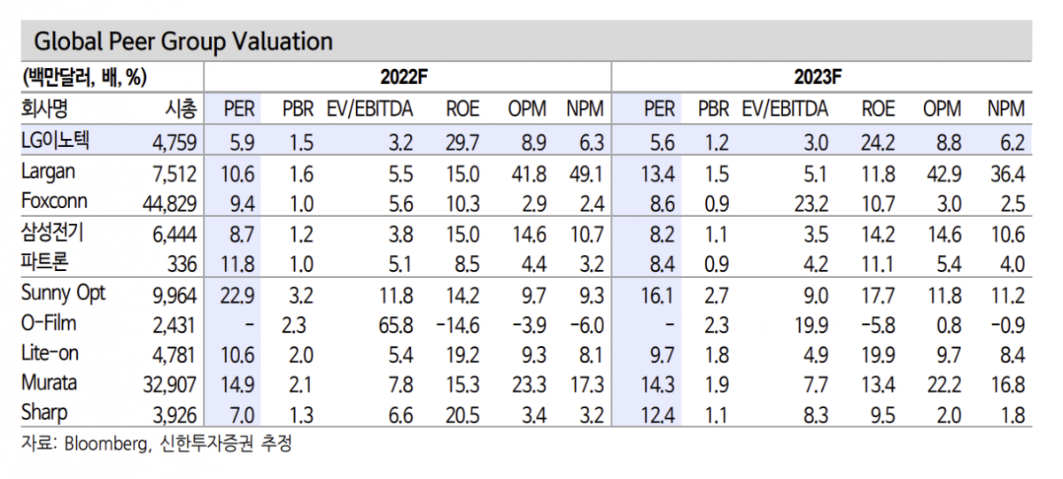This screenshot has width=1063, height=479.
Task: Click Murata's market cap value 32,907
Action: 169,384
